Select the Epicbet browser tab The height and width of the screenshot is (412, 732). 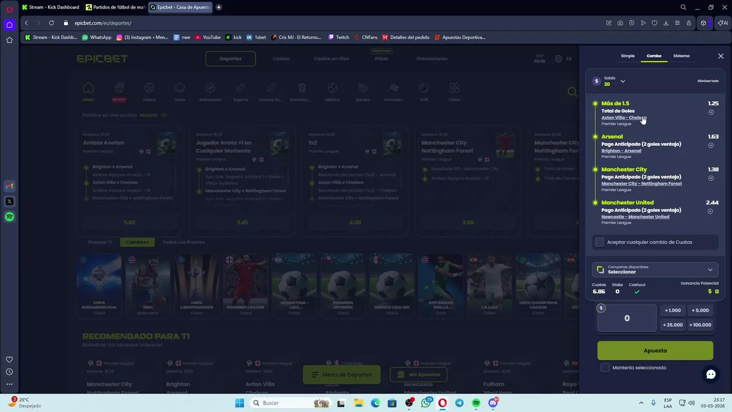pos(180,7)
